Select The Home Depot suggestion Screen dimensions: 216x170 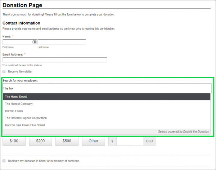107,97
